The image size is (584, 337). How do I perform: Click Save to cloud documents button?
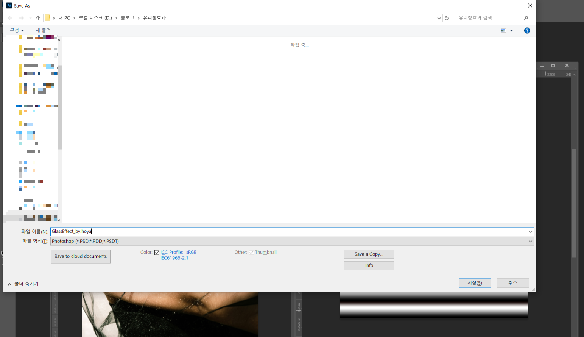click(81, 256)
